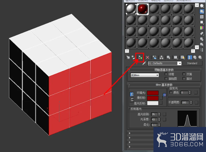Viewport: 206px width, 152px height.
Task: Click the Get Material icon
Action: point(128,57)
